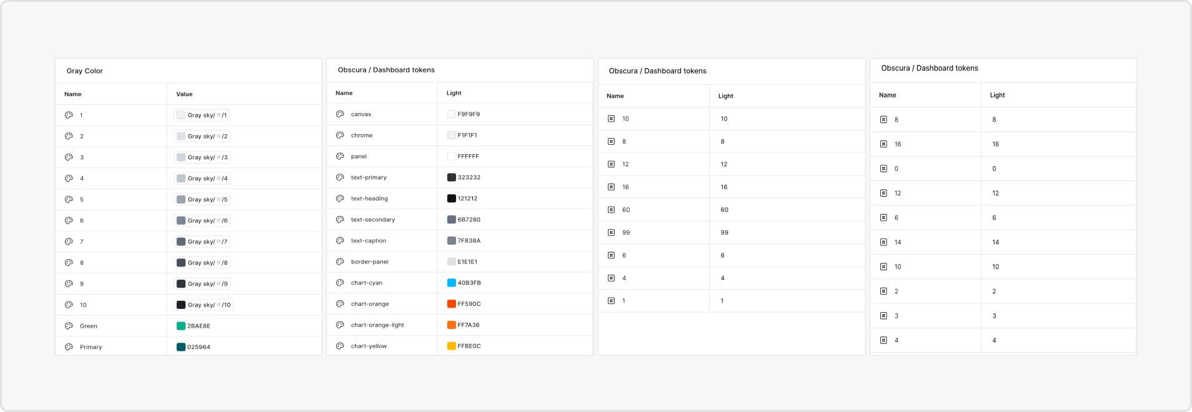This screenshot has height=412, width=1192.
Task: Click the yellow FFBE0C color swatch
Action: pos(452,346)
